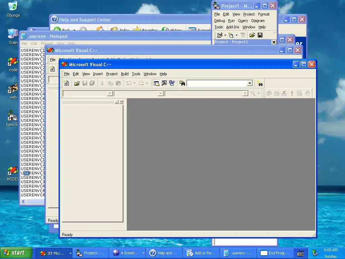Open Debug menu in Project1 window
Viewport: 345px width, 259px height.
[220, 21]
